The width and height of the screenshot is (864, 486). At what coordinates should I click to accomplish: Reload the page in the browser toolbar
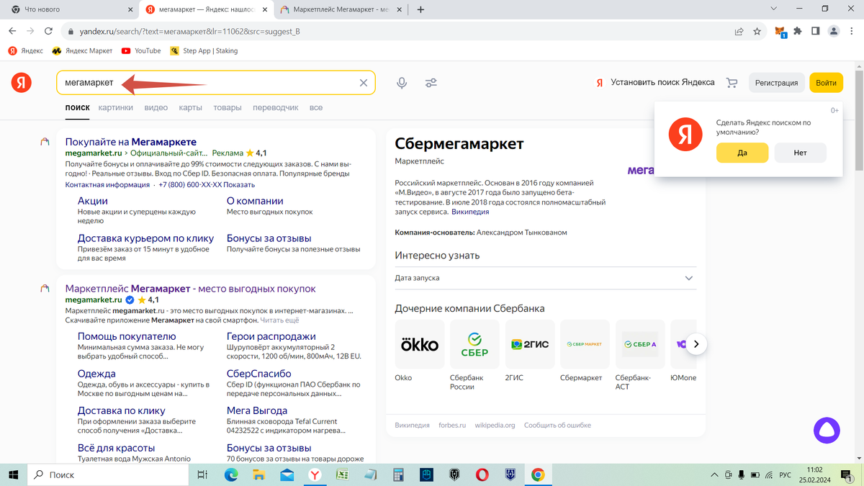(x=49, y=31)
